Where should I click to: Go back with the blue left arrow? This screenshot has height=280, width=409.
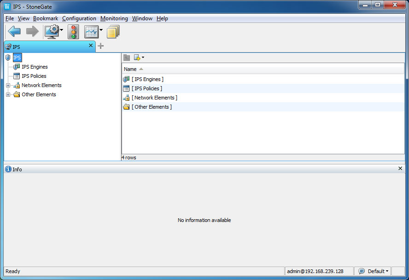click(14, 31)
